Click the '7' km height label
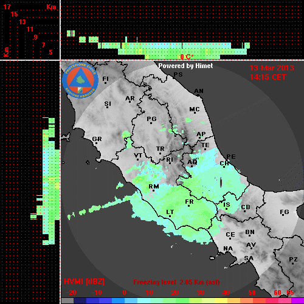 (43, 45)
